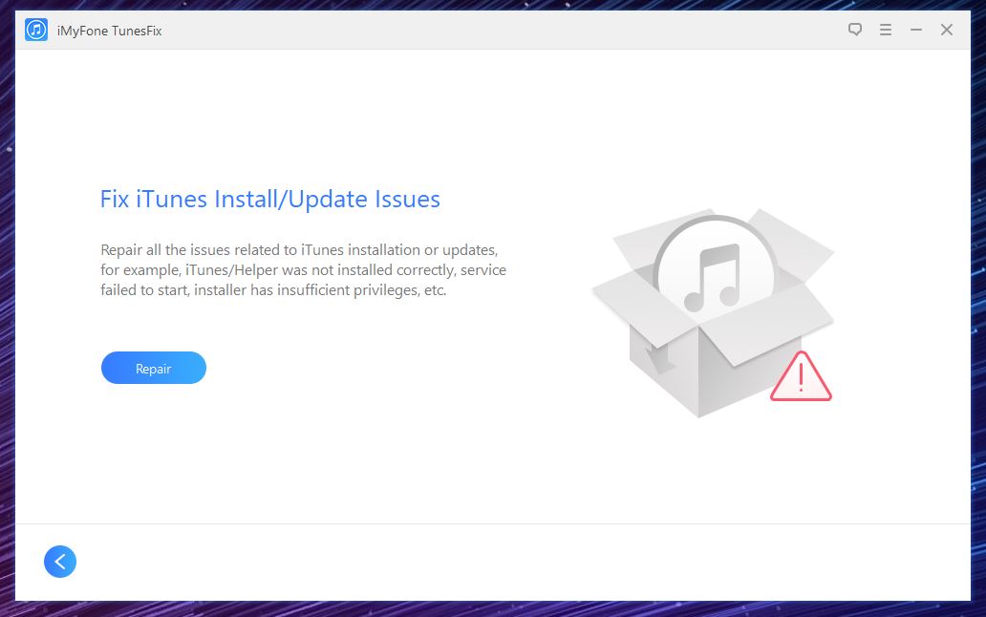Go back using the blue arrow button
986x617 pixels.
tap(60, 561)
